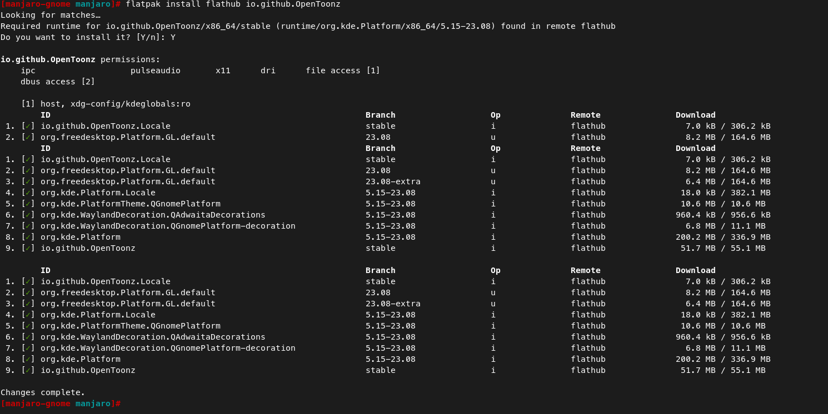Click the '23.08-extra' branch in the bottom table
This screenshot has width=828, height=414.
[x=392, y=304]
